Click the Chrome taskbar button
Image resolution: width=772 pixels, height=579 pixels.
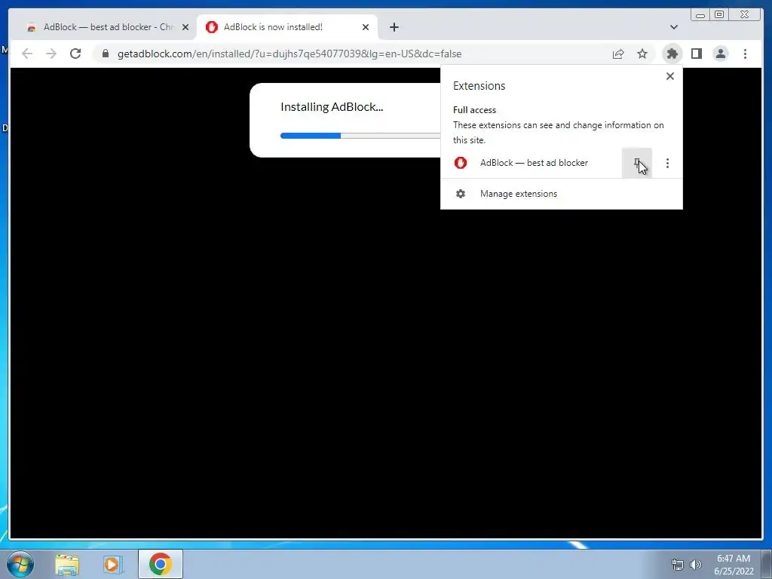tap(160, 564)
